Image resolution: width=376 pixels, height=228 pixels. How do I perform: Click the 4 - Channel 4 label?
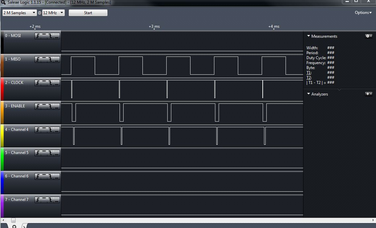[17, 129]
